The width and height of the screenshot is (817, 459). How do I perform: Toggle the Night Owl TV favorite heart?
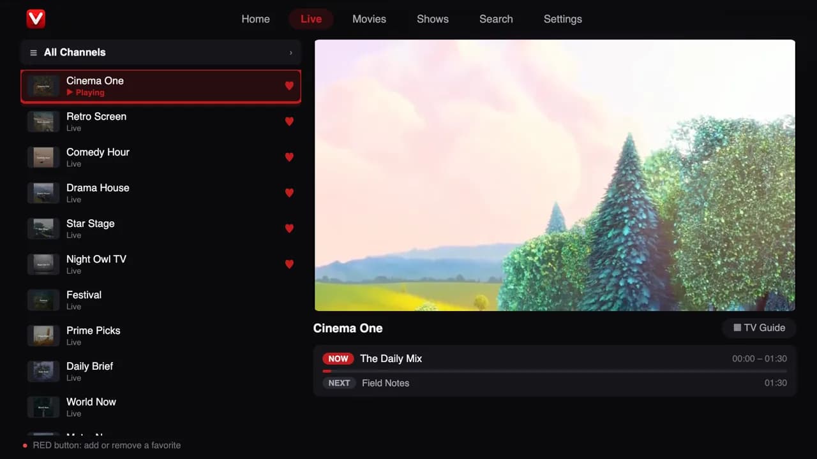click(289, 264)
